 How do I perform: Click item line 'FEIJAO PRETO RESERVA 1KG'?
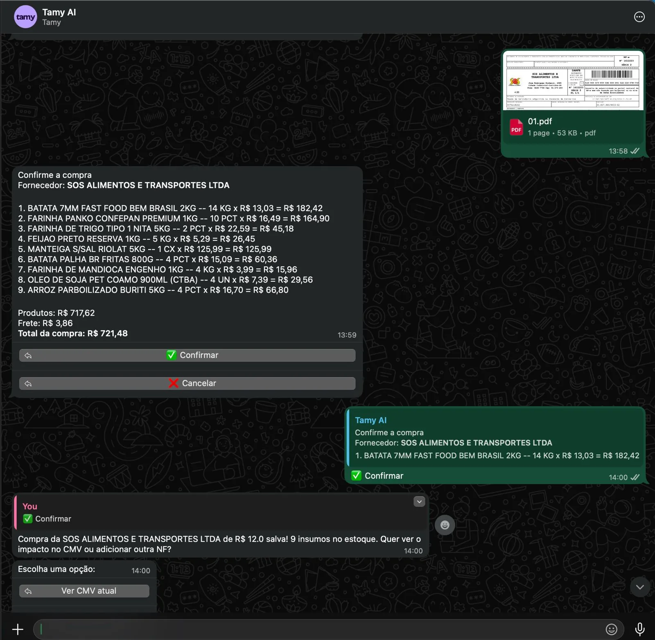(x=137, y=239)
